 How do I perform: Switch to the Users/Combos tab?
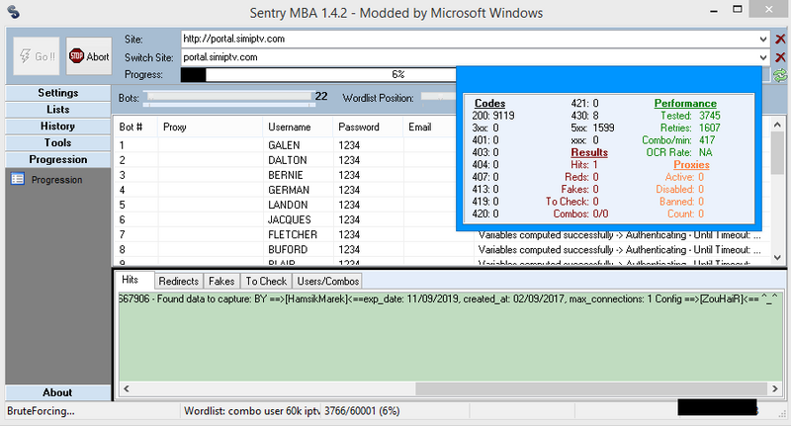coord(328,281)
